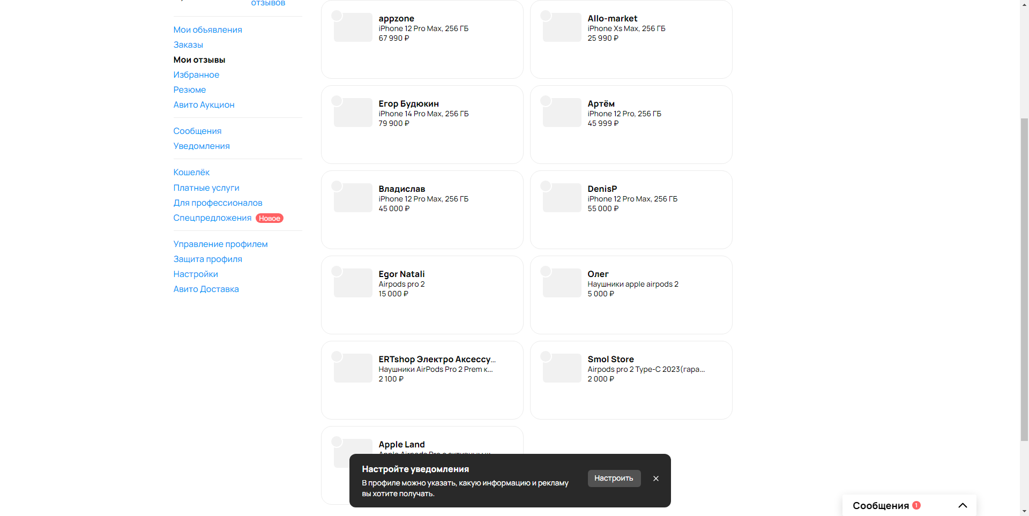Open Избранное in the sidebar
Viewport: 1029px width, 516px height.
click(x=196, y=74)
